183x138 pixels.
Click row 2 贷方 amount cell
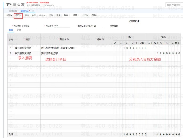pos(164,53)
